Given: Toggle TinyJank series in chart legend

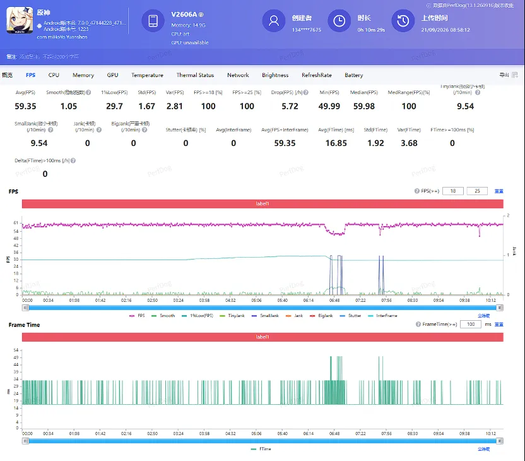Looking at the screenshot, I should (232, 316).
